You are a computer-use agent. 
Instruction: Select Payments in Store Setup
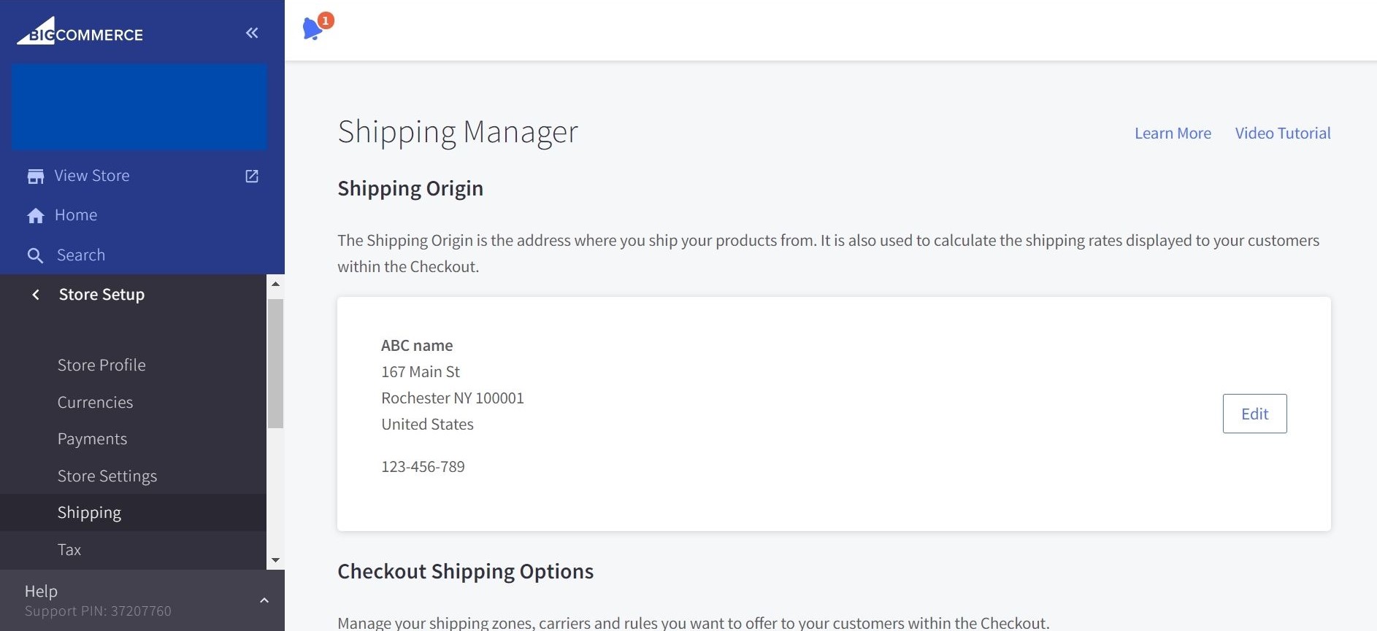(92, 439)
